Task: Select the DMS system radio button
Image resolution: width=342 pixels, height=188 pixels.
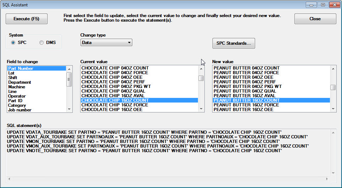Action: (42, 43)
